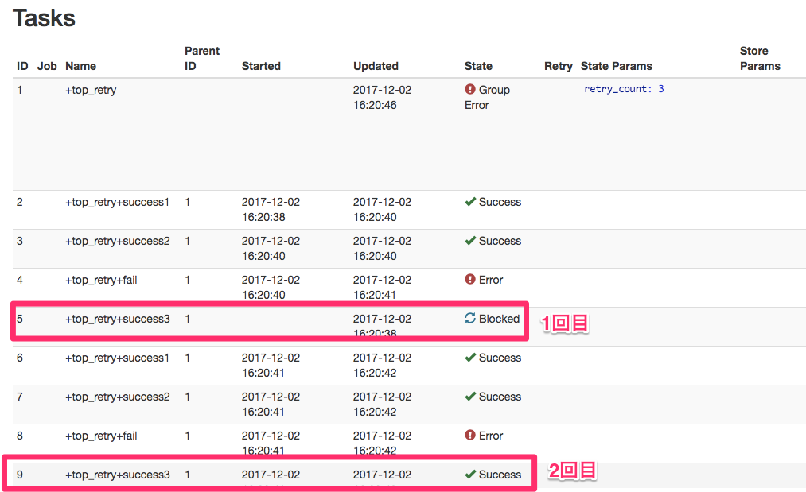Click the Group Error icon in row 1
Screen dimensions: 806x492
pyautogui.click(x=470, y=90)
